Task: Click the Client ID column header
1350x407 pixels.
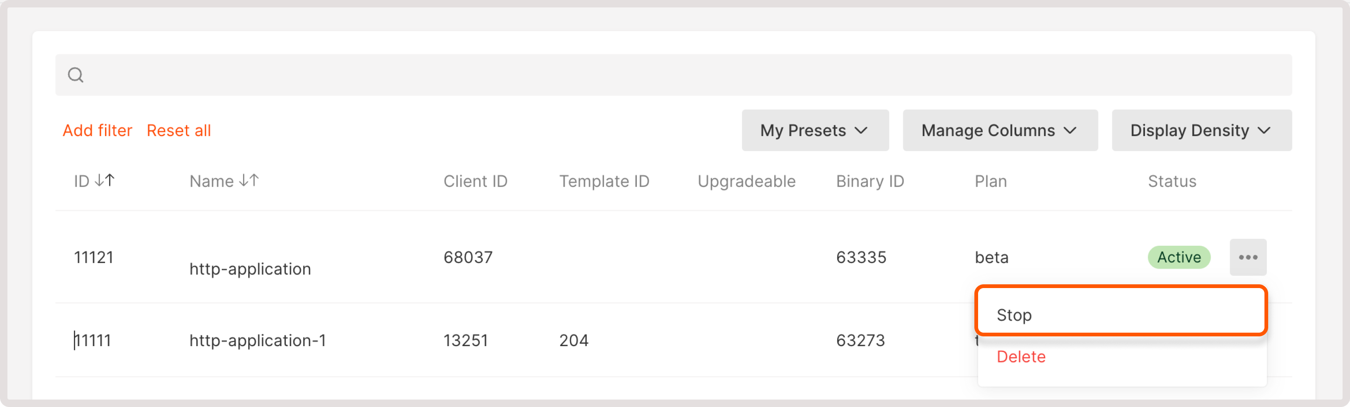Action: coord(475,181)
